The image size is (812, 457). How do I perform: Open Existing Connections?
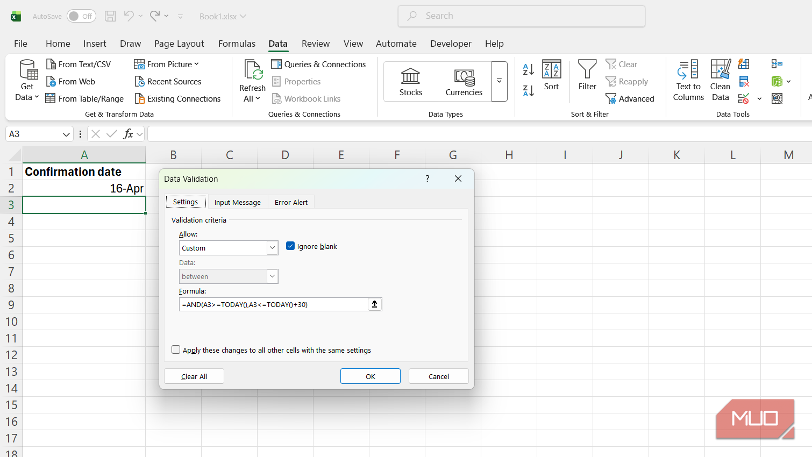click(177, 99)
